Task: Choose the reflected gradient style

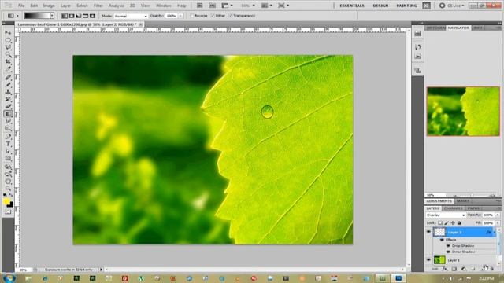Action: [86, 16]
